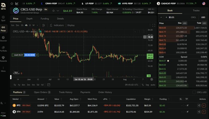Select the 4h chart interval

coord(26,25)
